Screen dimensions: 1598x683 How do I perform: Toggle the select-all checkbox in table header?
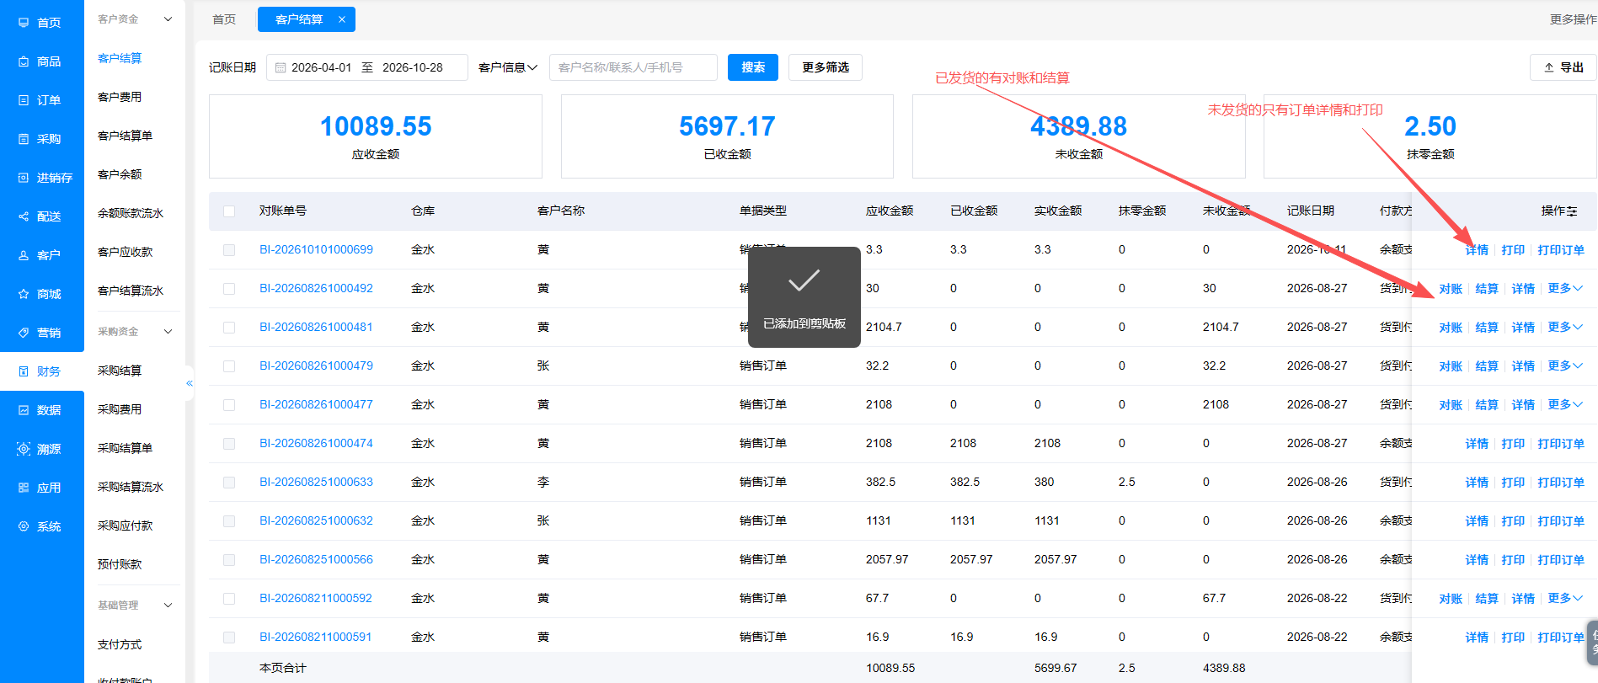(x=229, y=211)
